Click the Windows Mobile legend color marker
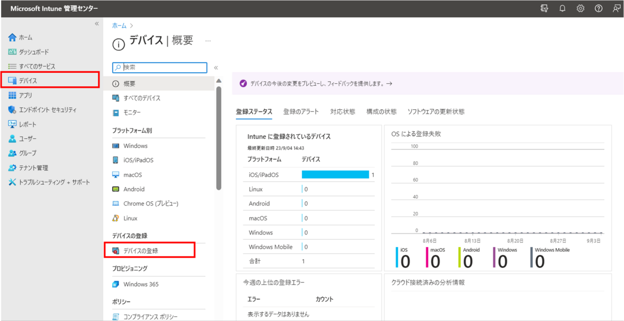624x321 pixels. click(531, 257)
